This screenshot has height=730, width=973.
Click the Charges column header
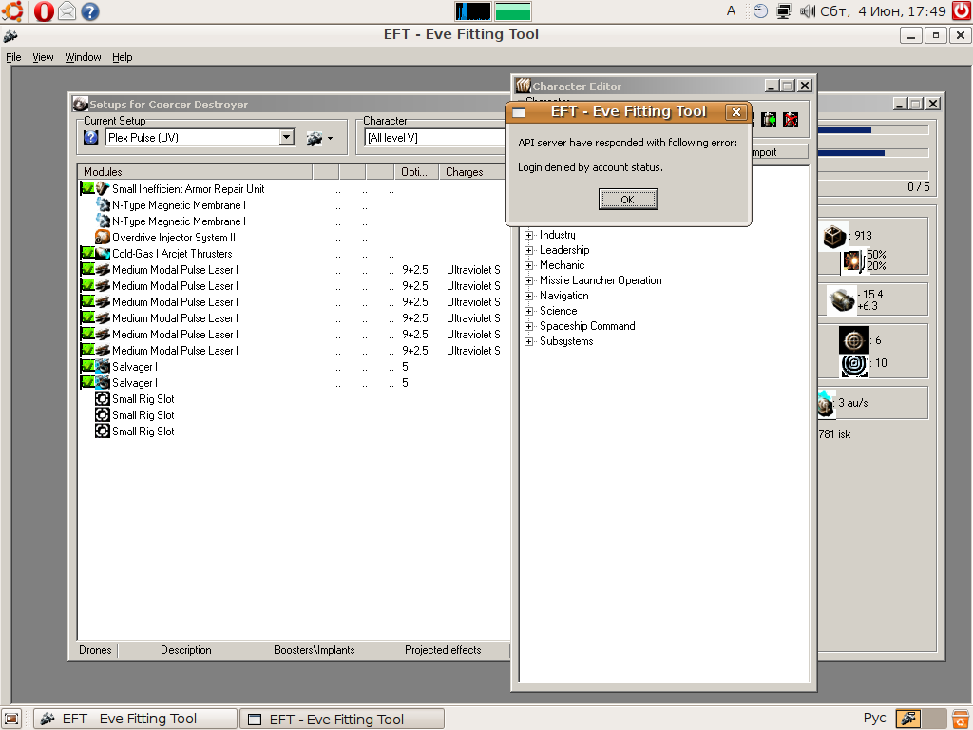pyautogui.click(x=474, y=172)
